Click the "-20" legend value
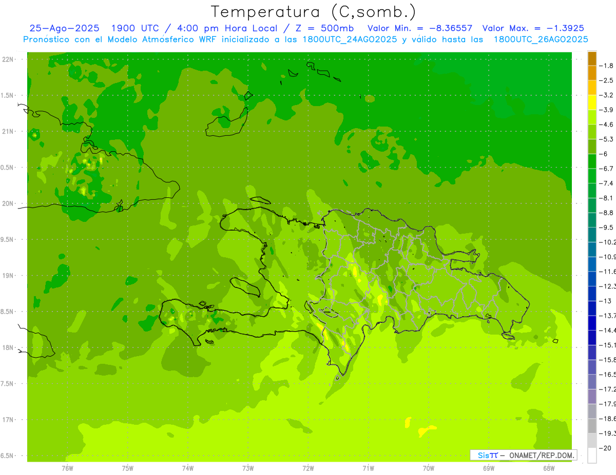616x475 pixels. pyautogui.click(x=605, y=448)
